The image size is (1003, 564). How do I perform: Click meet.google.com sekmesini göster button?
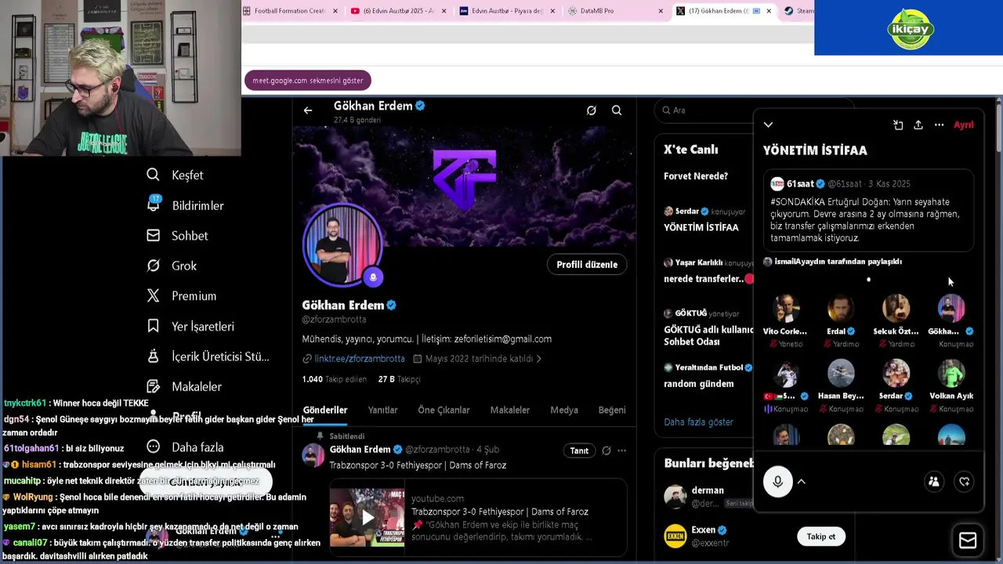pyautogui.click(x=308, y=81)
